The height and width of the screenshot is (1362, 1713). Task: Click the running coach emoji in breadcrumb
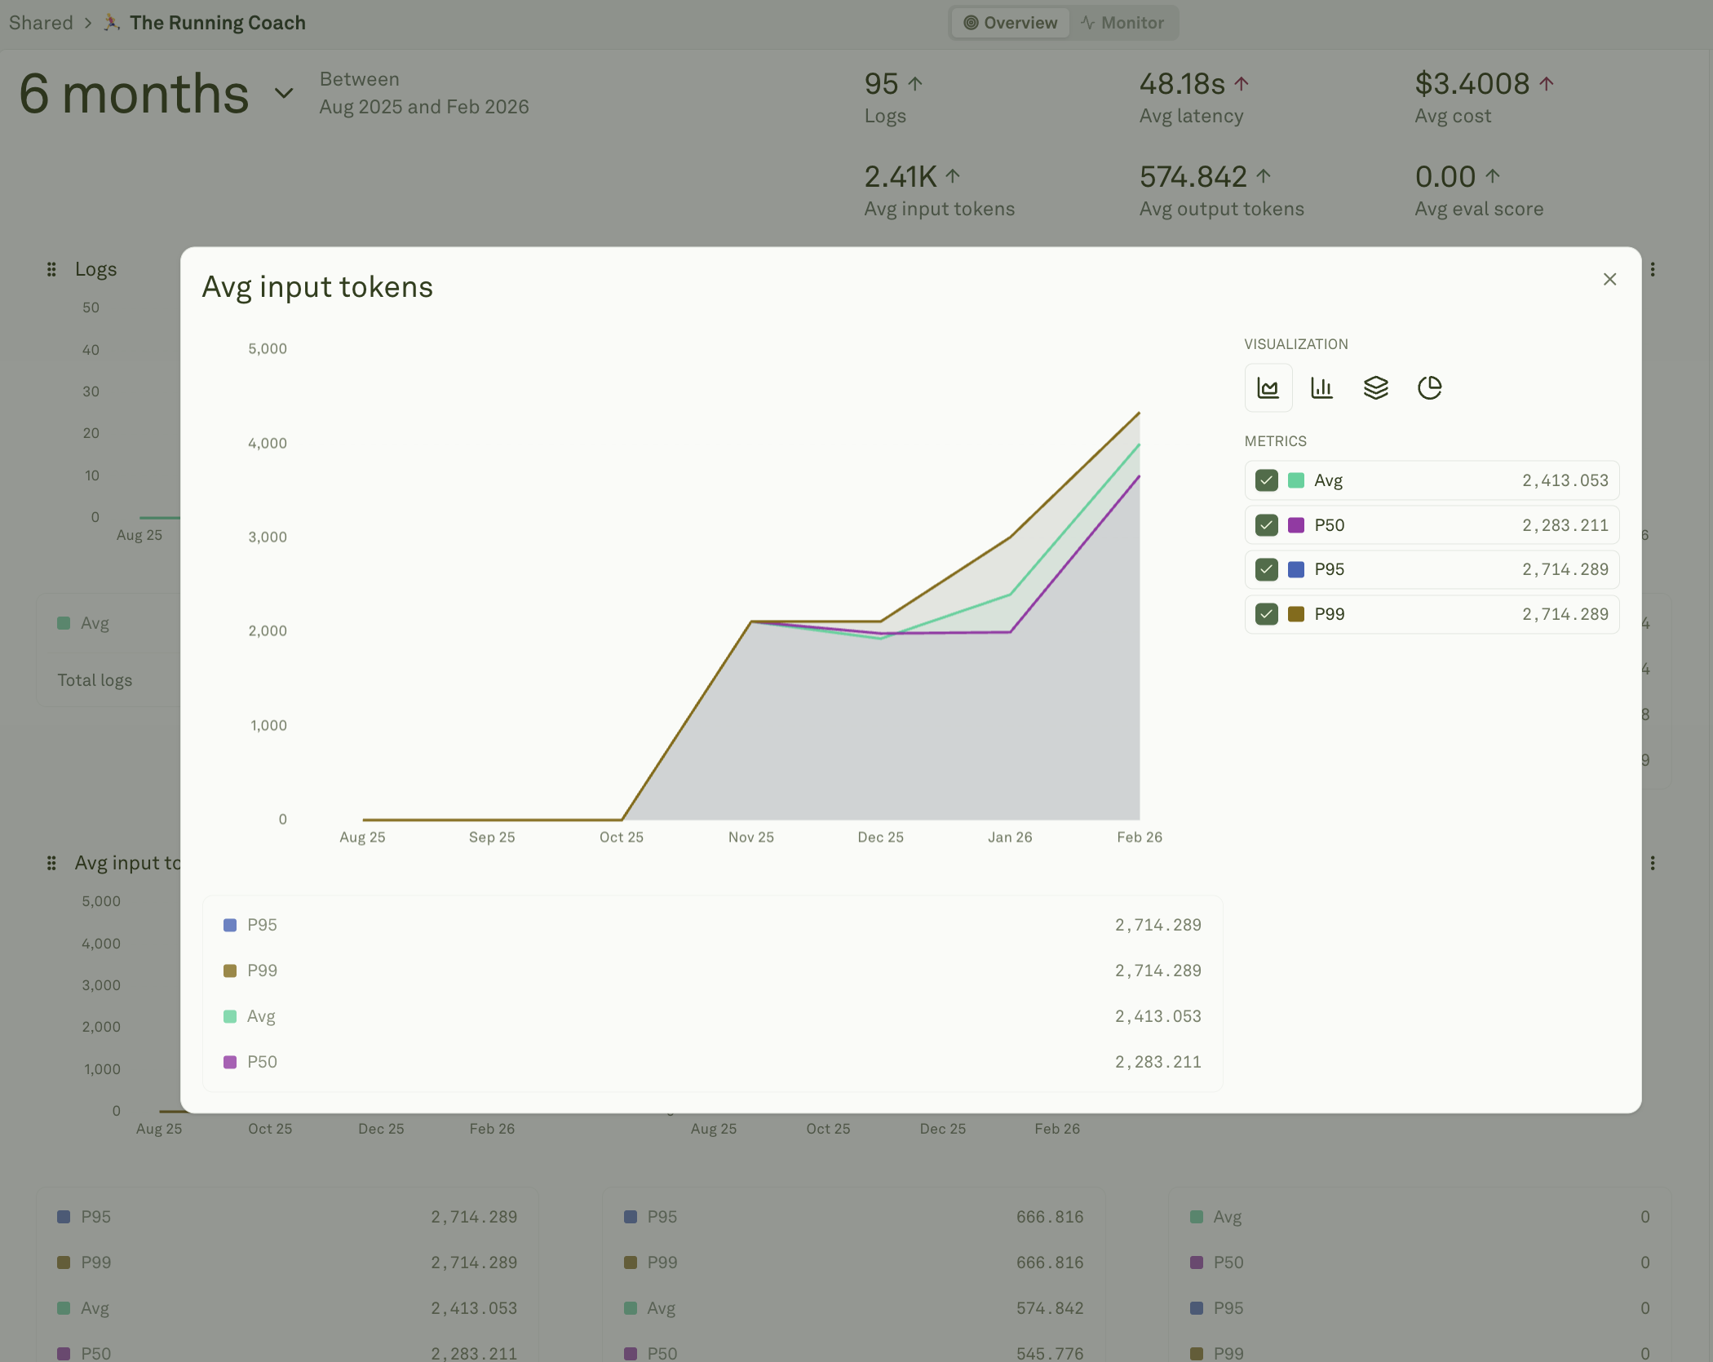112,22
